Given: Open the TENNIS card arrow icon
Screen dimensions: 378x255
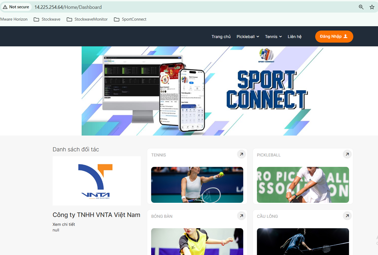Looking at the screenshot, I should coord(241,154).
